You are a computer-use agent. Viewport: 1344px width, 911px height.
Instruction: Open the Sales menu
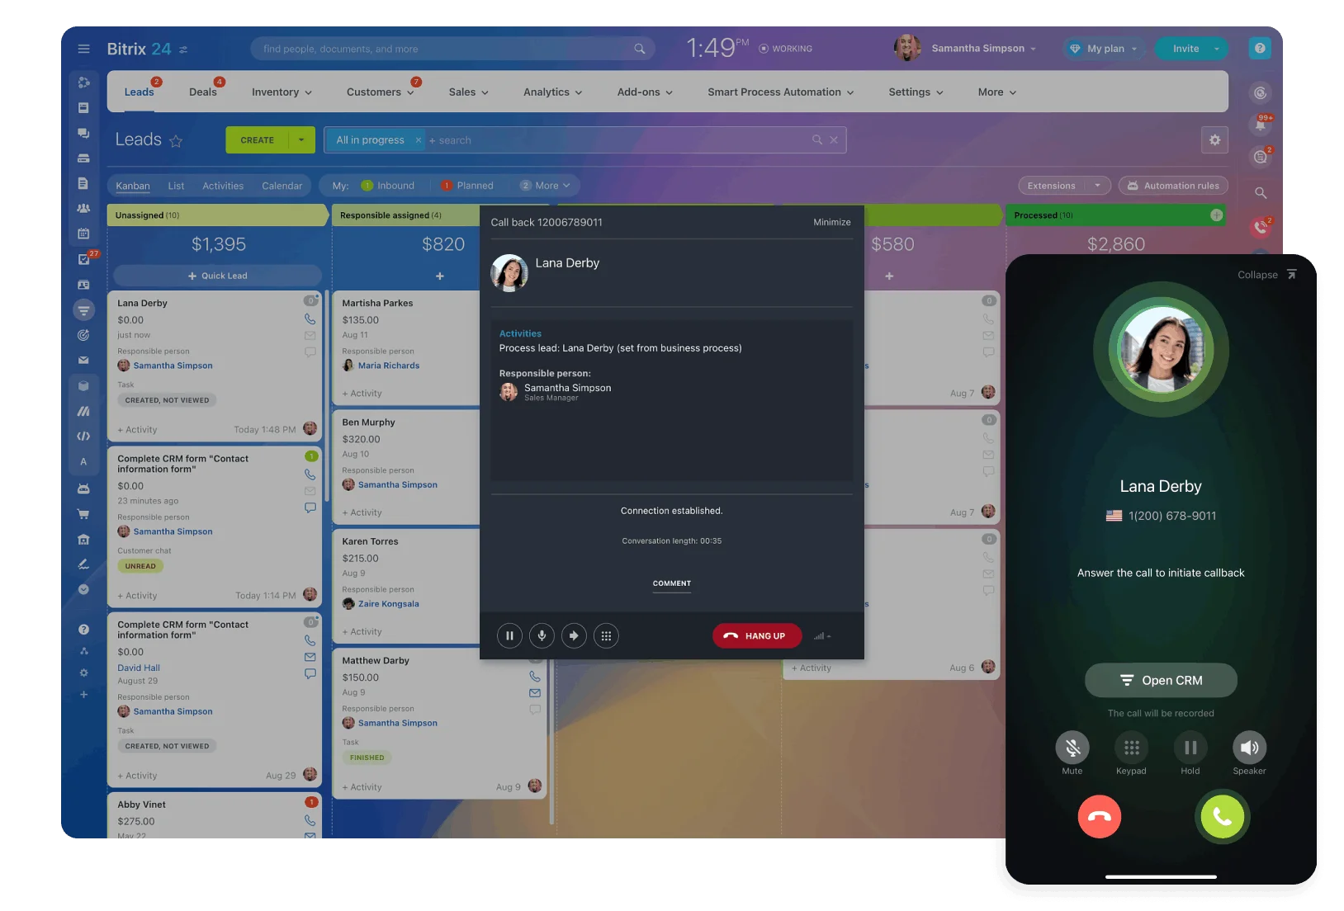coord(468,92)
